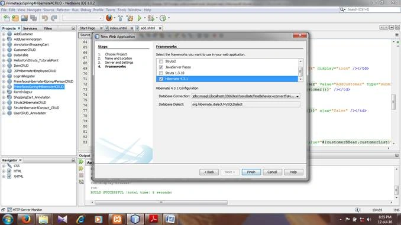The image size is (401, 225).
Task: Click the Finish button
Action: [251, 172]
